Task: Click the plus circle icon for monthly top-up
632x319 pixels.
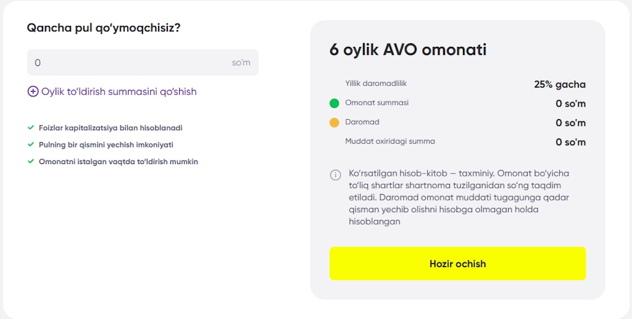Action: click(x=33, y=91)
